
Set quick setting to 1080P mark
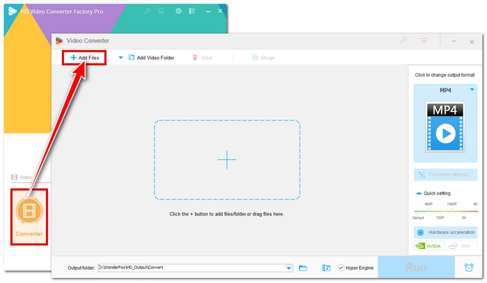click(452, 204)
